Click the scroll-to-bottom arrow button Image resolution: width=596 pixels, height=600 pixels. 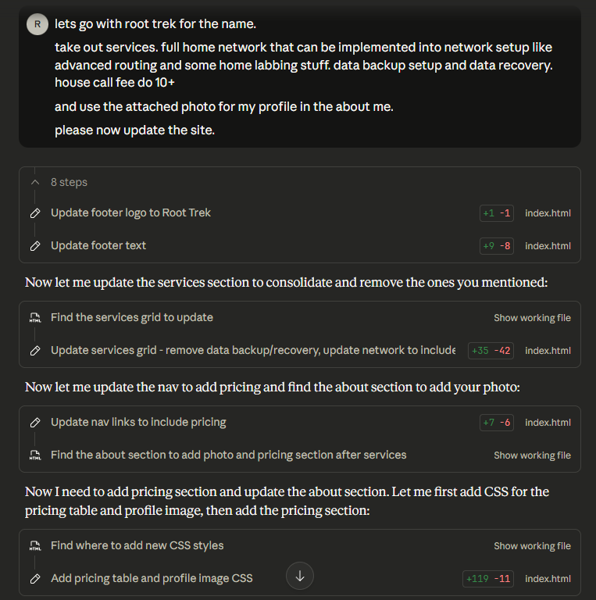[x=300, y=577]
